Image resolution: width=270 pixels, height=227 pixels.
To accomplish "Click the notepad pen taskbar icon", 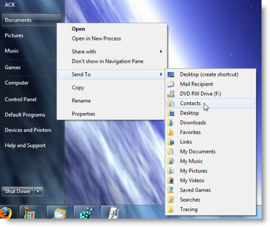I will [114, 212].
